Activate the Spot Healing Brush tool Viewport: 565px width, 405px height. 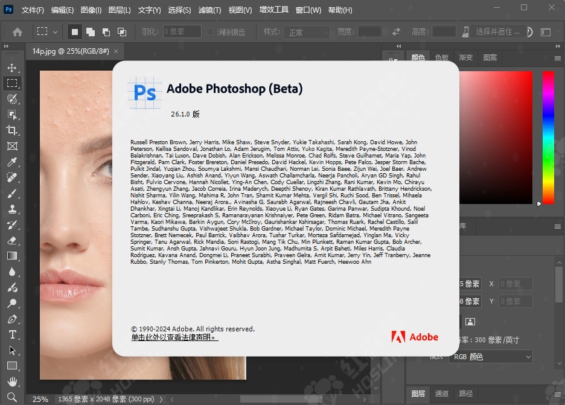pos(12,177)
